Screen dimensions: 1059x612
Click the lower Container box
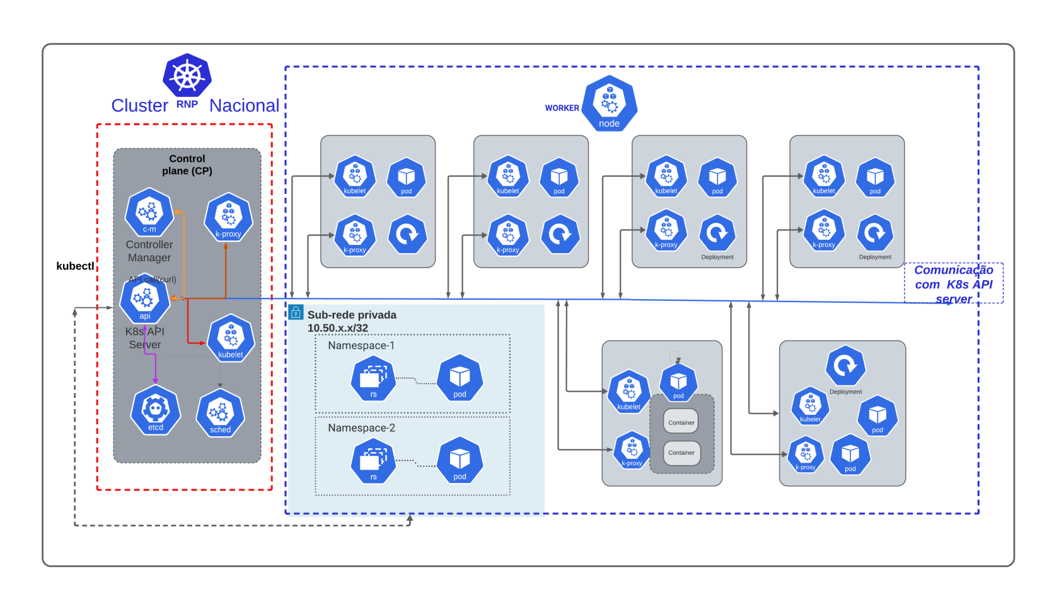tap(681, 452)
